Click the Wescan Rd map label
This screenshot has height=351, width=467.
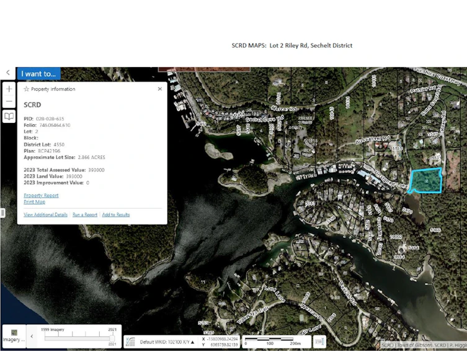(x=347, y=293)
